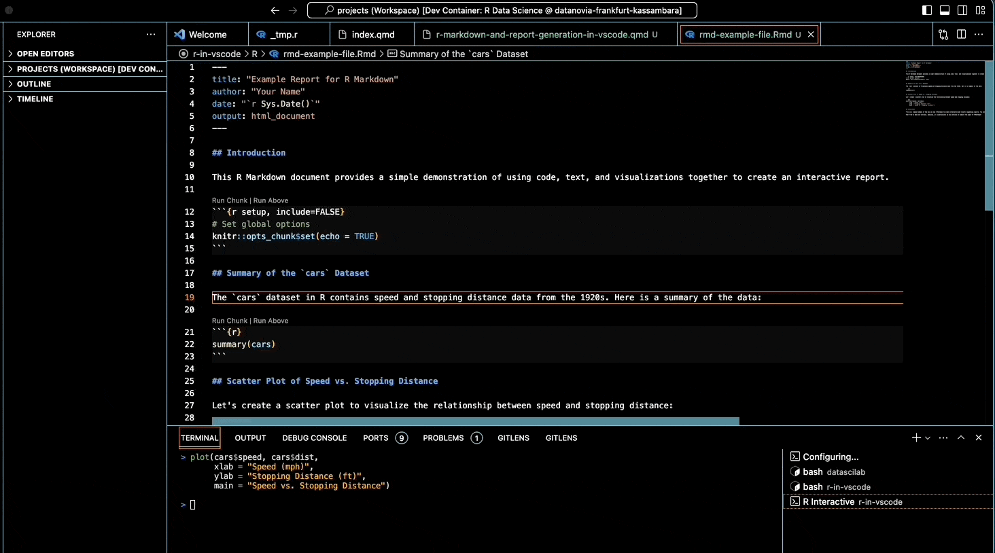
Task: Toggle the bottom panel layout icon
Action: (x=945, y=10)
